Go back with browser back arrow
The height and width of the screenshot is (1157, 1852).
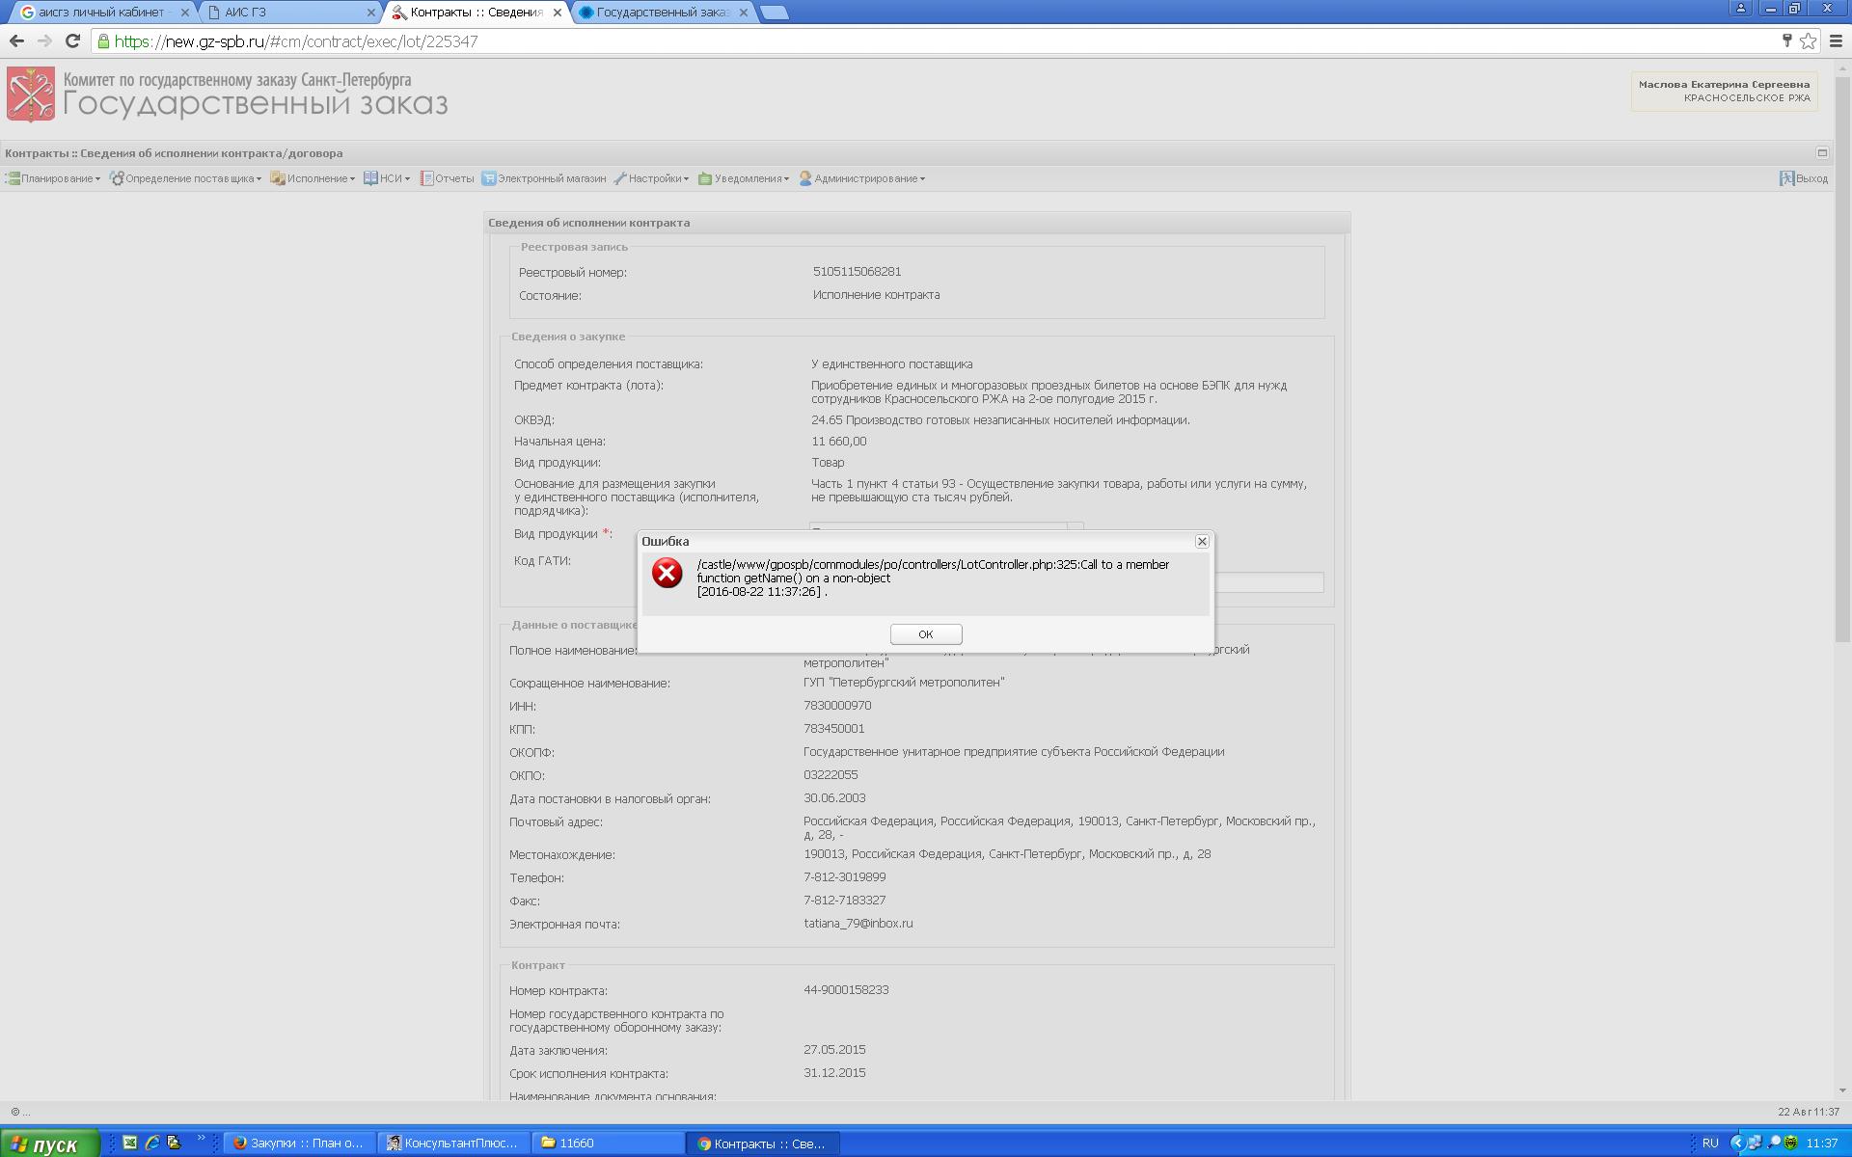16,40
